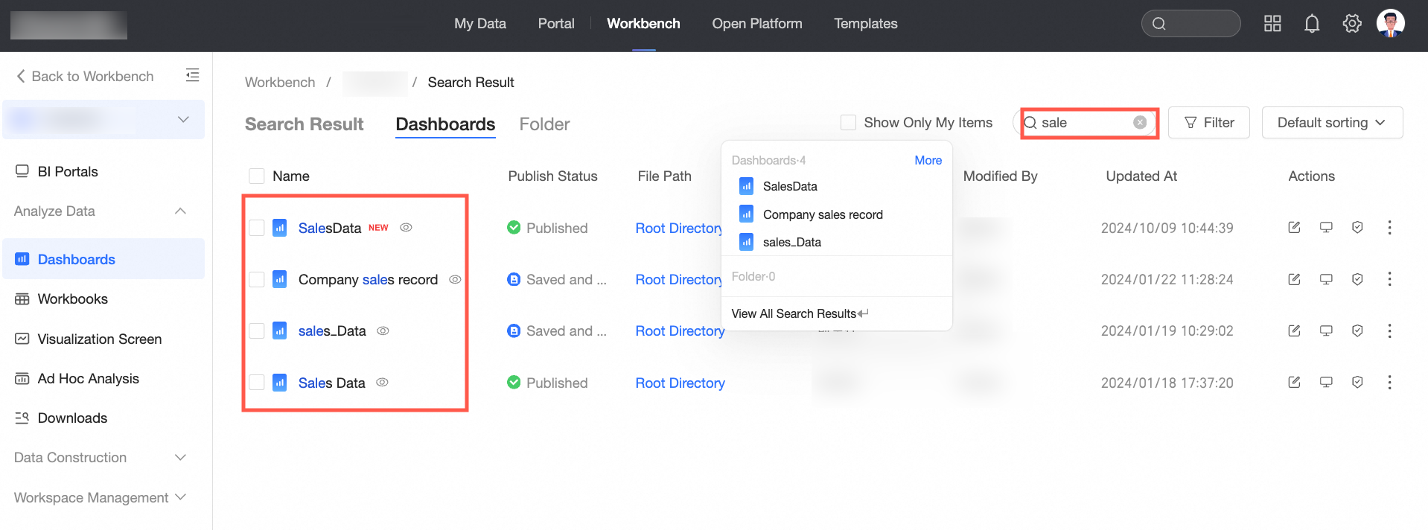Click the header global search box
Screen dimensions: 1428x530
[1190, 24]
